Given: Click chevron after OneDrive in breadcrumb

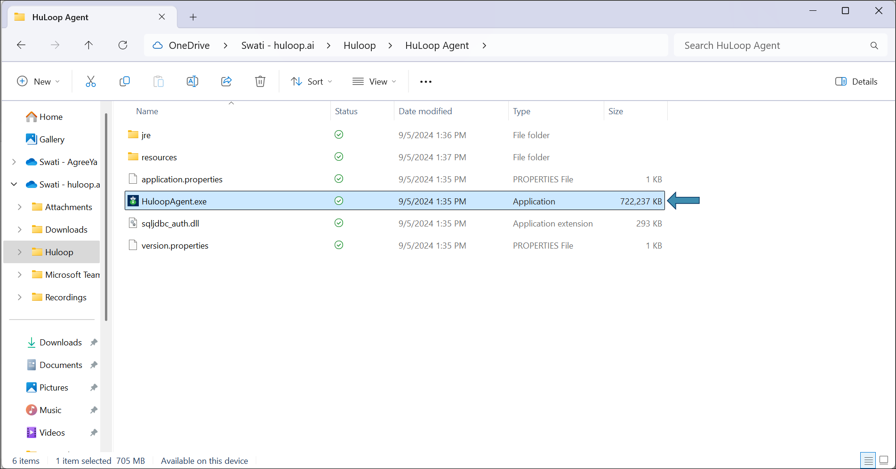Looking at the screenshot, I should tap(225, 46).
